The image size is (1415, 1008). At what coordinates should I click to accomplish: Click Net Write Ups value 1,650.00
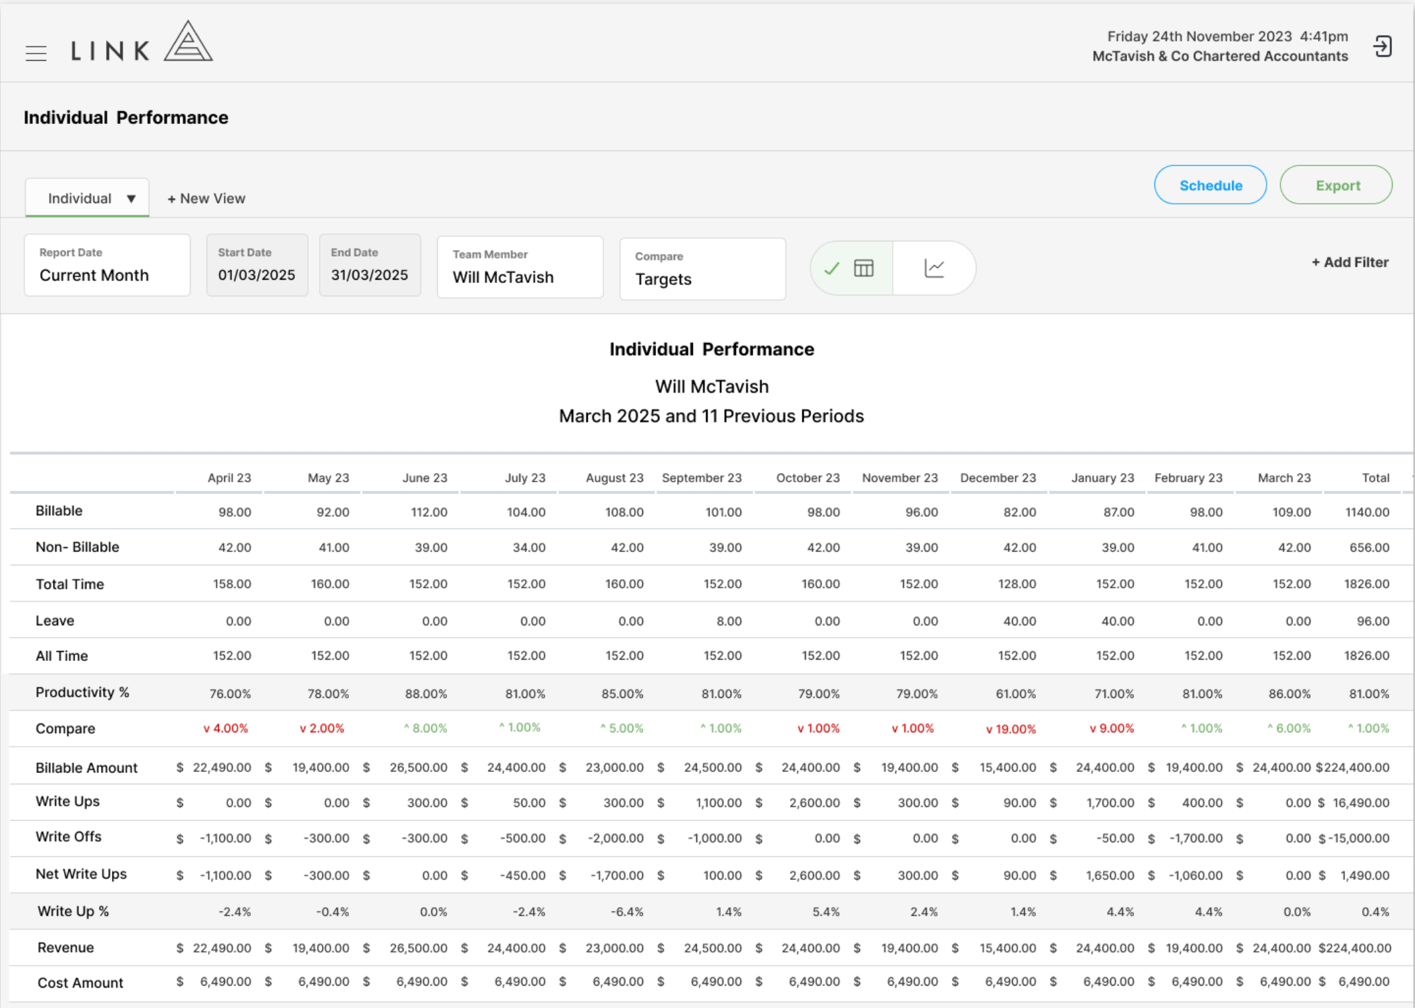tap(1110, 875)
